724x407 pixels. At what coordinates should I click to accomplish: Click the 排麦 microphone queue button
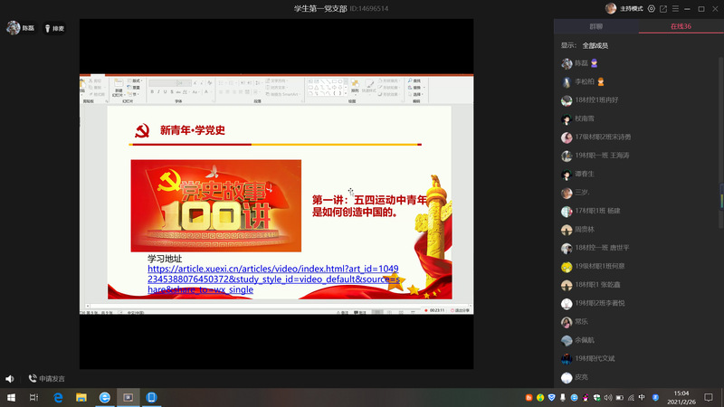click(54, 28)
